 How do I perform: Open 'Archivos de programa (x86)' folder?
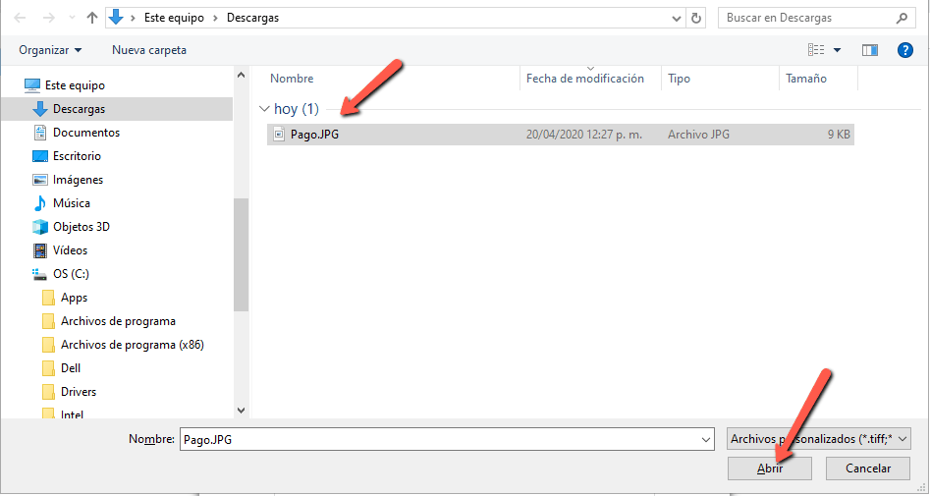pos(133,345)
